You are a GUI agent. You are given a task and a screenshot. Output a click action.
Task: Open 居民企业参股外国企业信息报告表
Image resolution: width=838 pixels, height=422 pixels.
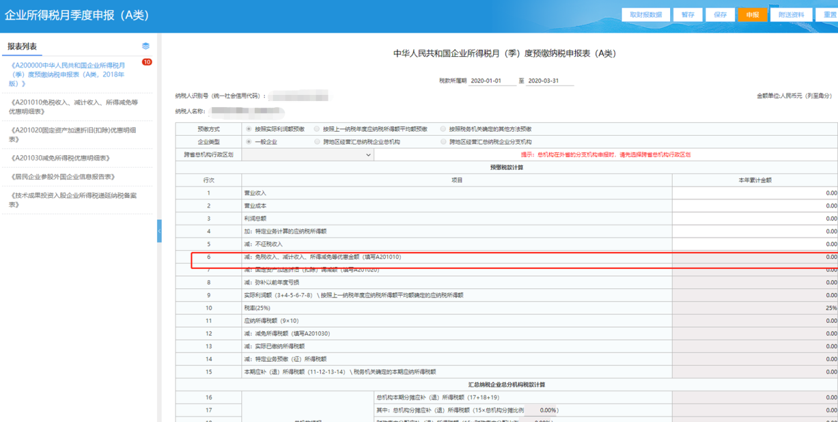coord(63,177)
